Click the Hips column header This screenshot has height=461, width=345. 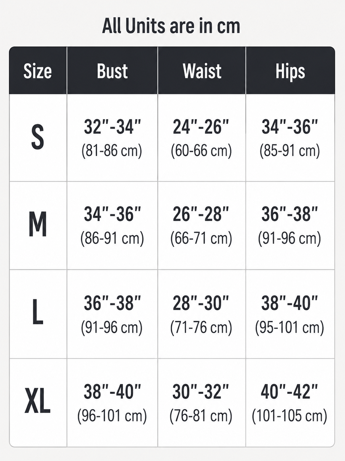(x=290, y=71)
